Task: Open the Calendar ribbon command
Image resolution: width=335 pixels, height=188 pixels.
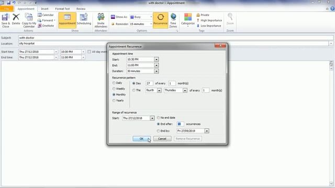Action: coord(46,15)
